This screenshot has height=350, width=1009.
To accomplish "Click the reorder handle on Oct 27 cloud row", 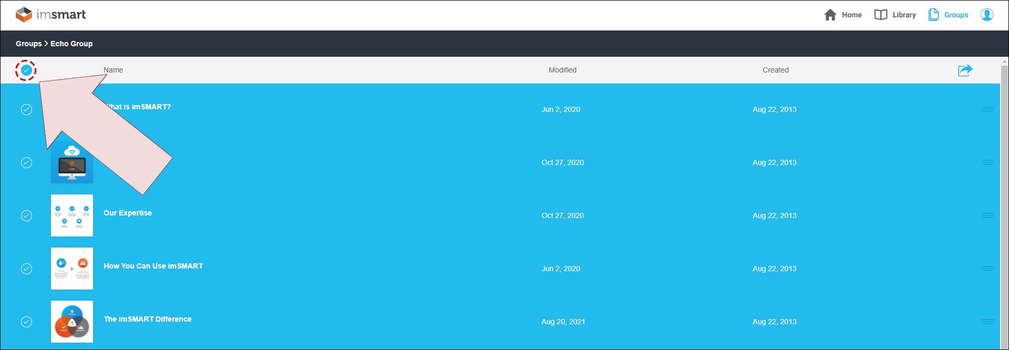I will [987, 162].
